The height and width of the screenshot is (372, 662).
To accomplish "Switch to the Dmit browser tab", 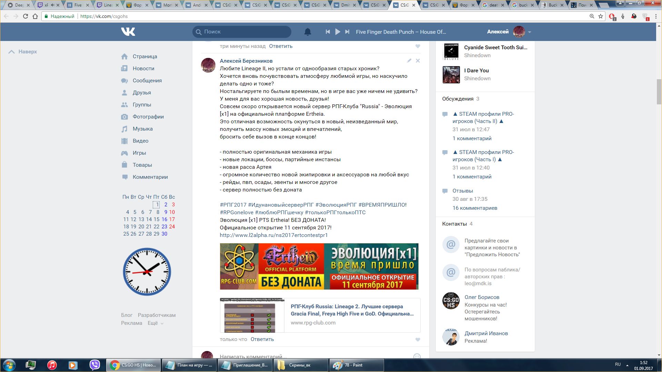I will point(345,5).
